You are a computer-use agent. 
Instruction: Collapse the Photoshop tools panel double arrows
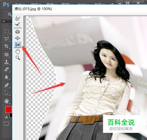(x=4, y=21)
